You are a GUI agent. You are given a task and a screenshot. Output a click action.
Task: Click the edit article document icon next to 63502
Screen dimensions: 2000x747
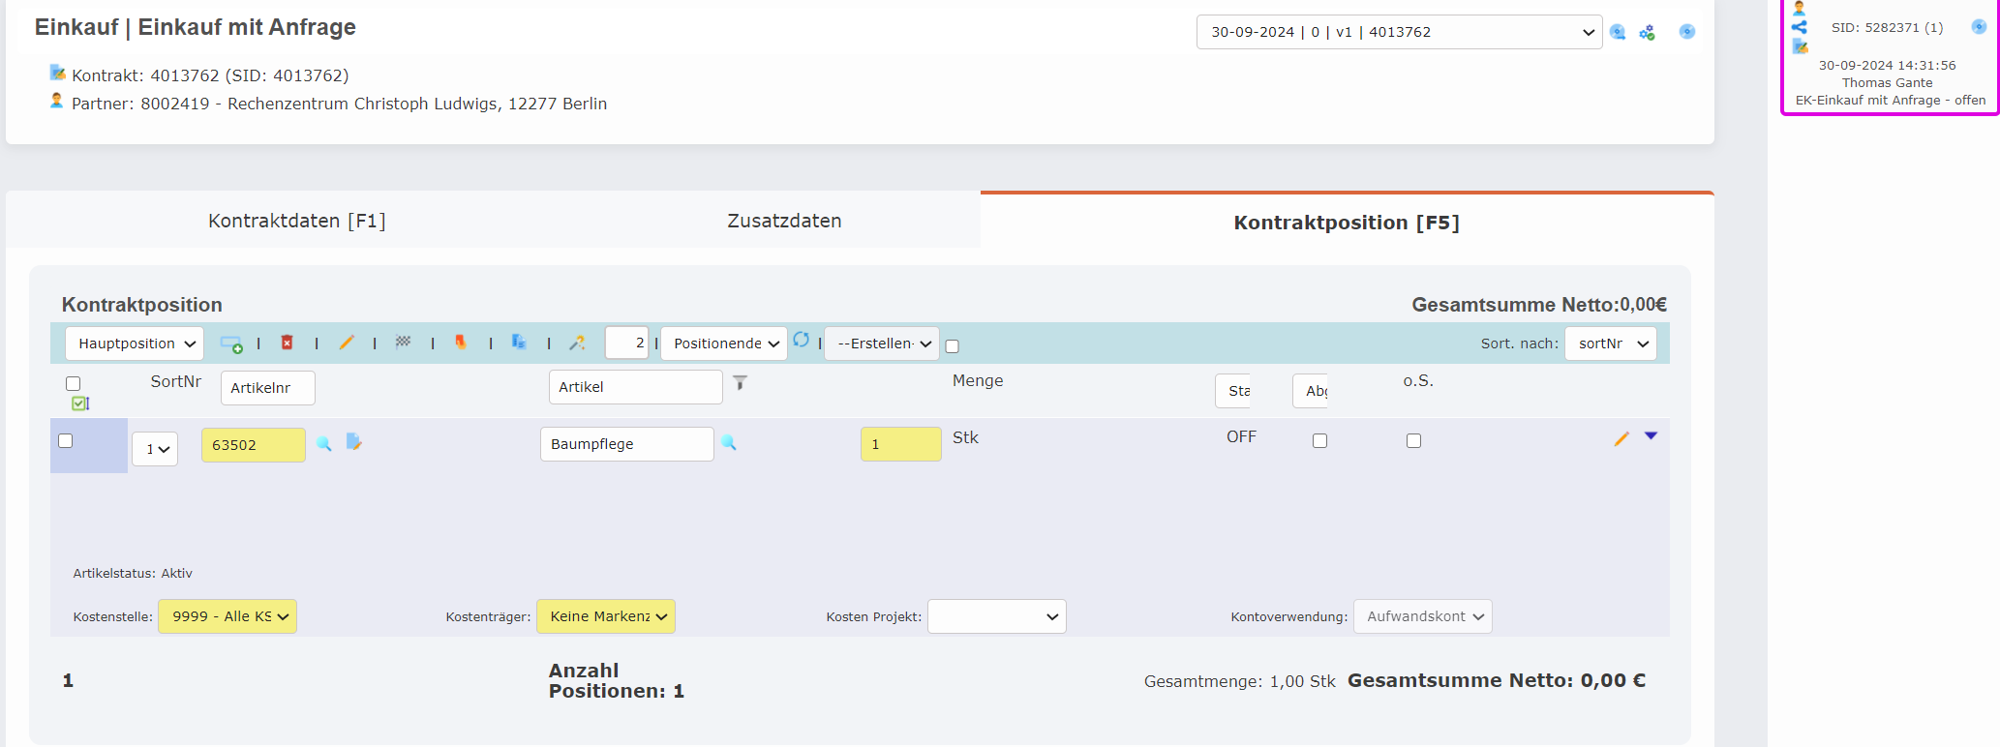(x=353, y=442)
